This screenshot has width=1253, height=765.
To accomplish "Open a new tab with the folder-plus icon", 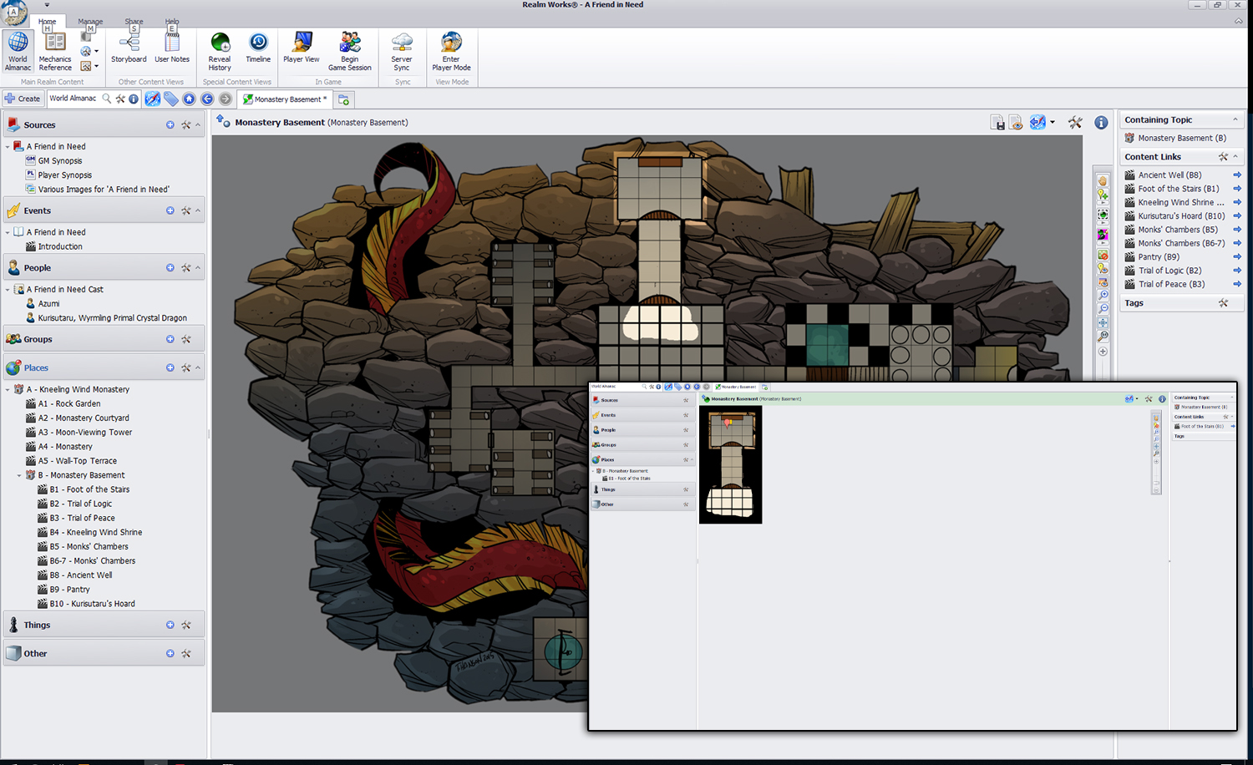I will click(343, 99).
